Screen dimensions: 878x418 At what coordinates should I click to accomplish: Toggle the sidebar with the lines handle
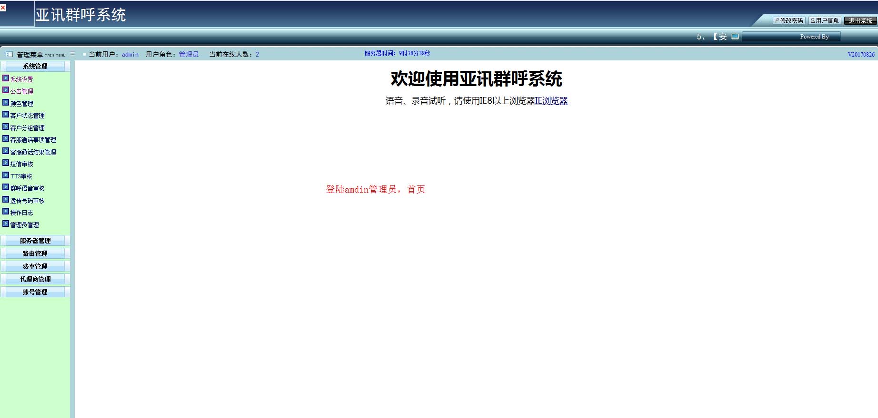click(72, 54)
